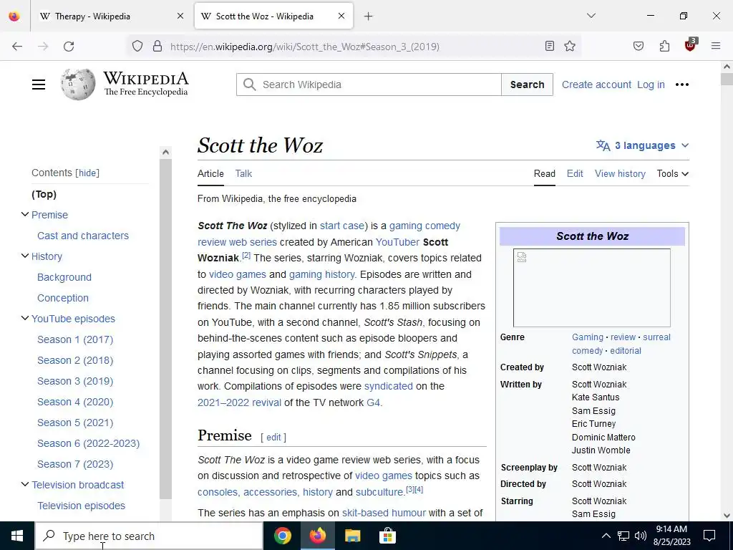Screen dimensions: 733x550
Task: Focus the Search Wikipedia input field
Action: (x=369, y=85)
